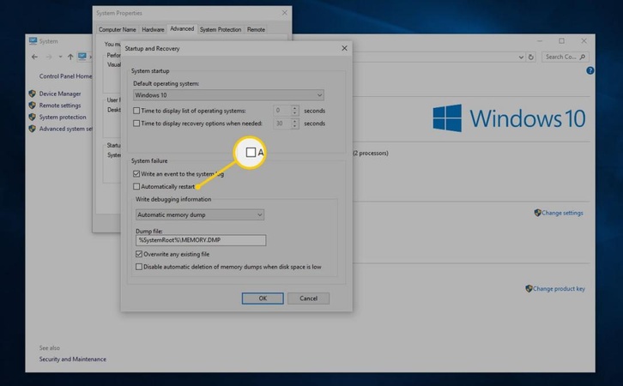This screenshot has height=386, width=623.
Task: Select the Advanced tab
Action: click(x=182, y=28)
